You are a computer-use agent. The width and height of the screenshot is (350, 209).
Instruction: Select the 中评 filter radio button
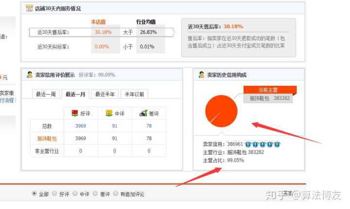[x=75, y=193]
